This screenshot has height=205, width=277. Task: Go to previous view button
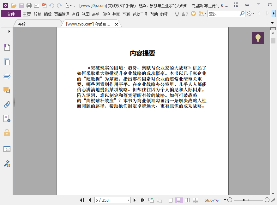[151, 200]
